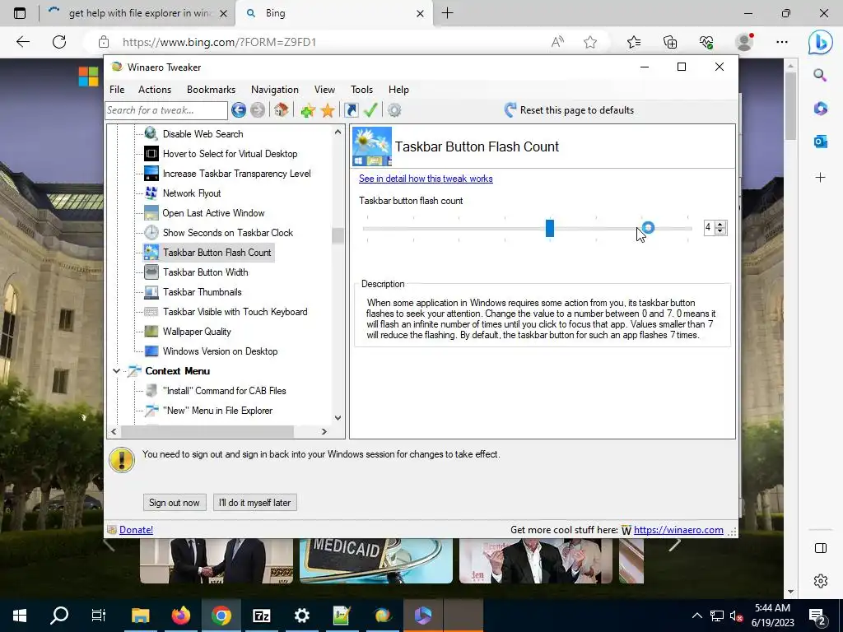This screenshot has width=843, height=632.
Task: Open the winaero.com link
Action: pos(678,530)
